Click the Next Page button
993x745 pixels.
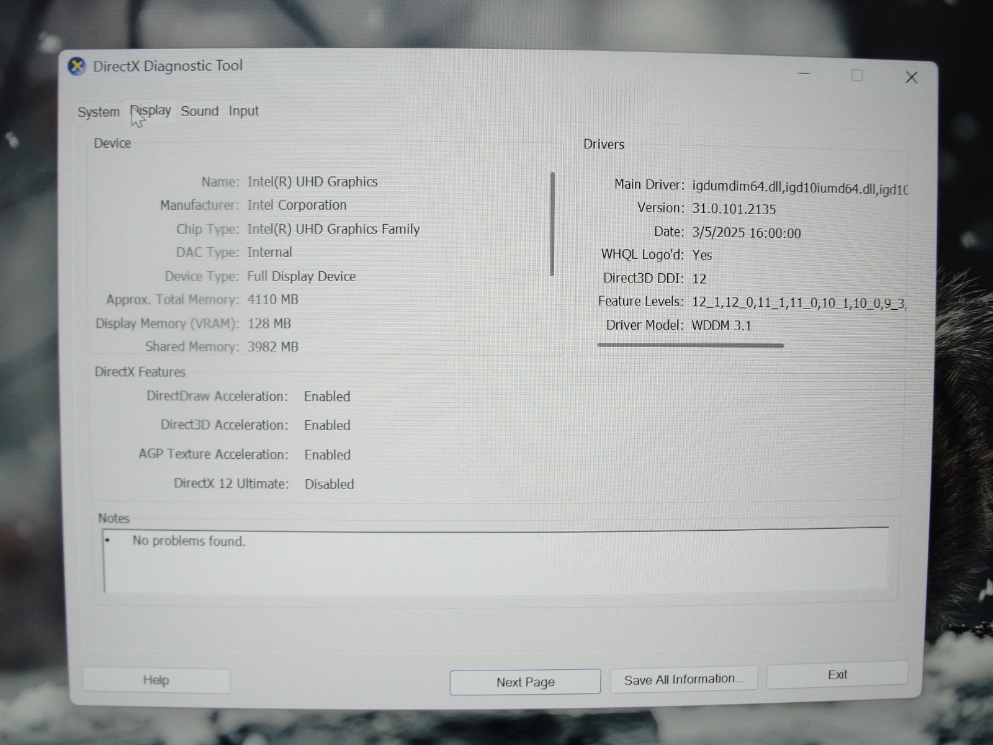coord(525,682)
